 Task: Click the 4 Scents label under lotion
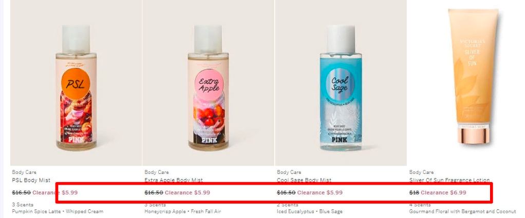420,205
